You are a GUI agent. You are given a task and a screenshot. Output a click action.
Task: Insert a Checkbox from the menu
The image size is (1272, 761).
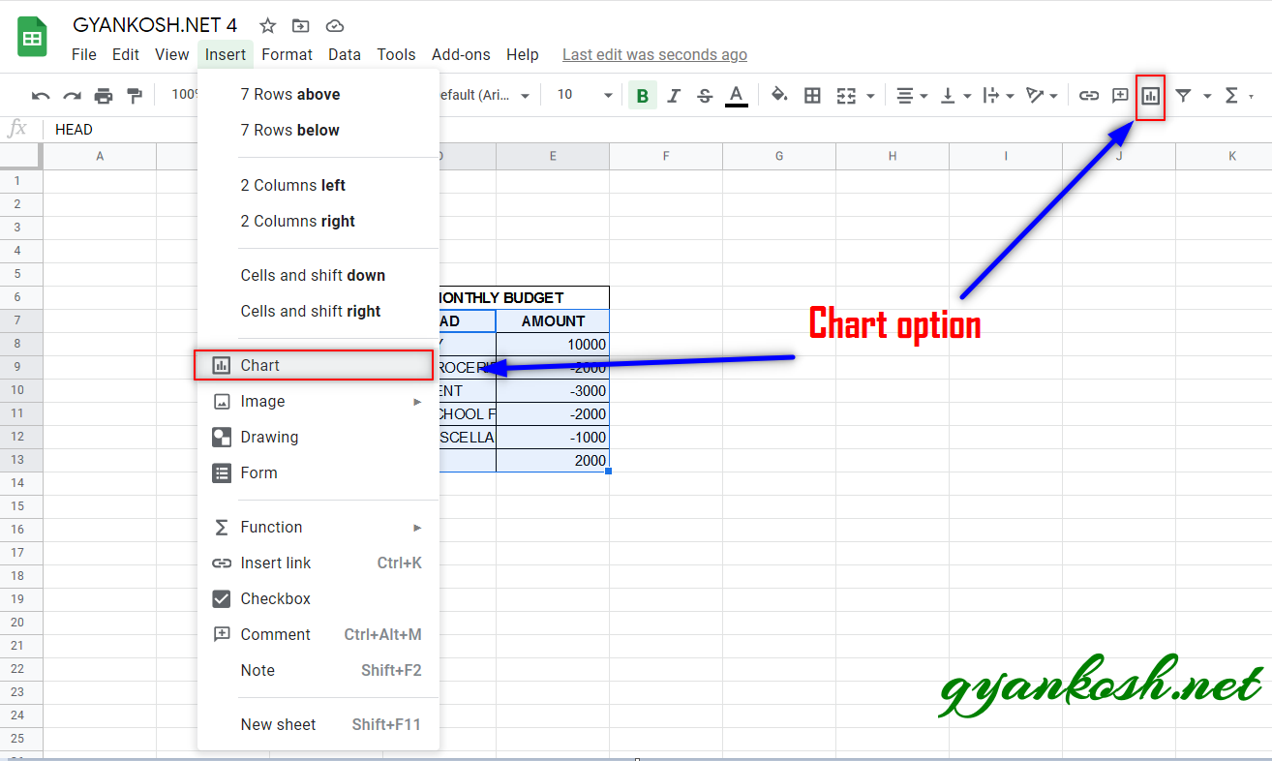[x=318, y=598]
